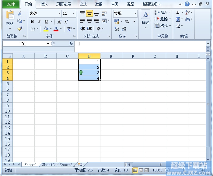Switch to the Sheet2 worksheet tab
Screen dimensions: 213x176
pyautogui.click(x=48, y=165)
